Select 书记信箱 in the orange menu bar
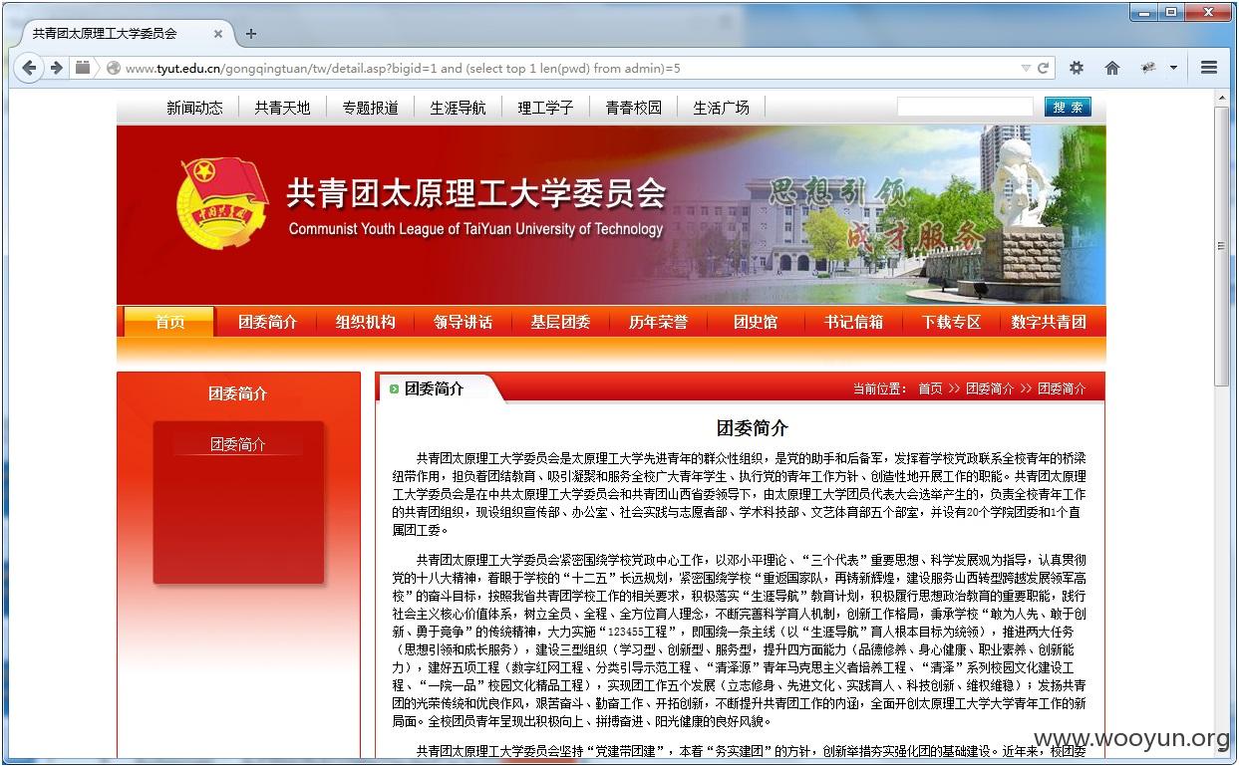 pos(853,322)
